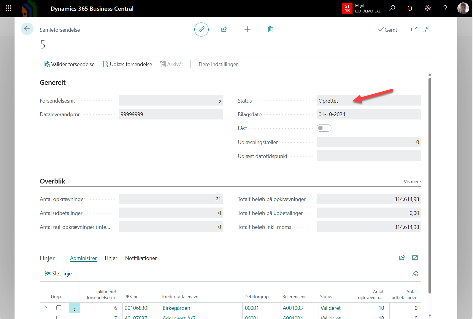Click the plus icon to create new
Screen dimensions: 473x319
(x=247, y=29)
